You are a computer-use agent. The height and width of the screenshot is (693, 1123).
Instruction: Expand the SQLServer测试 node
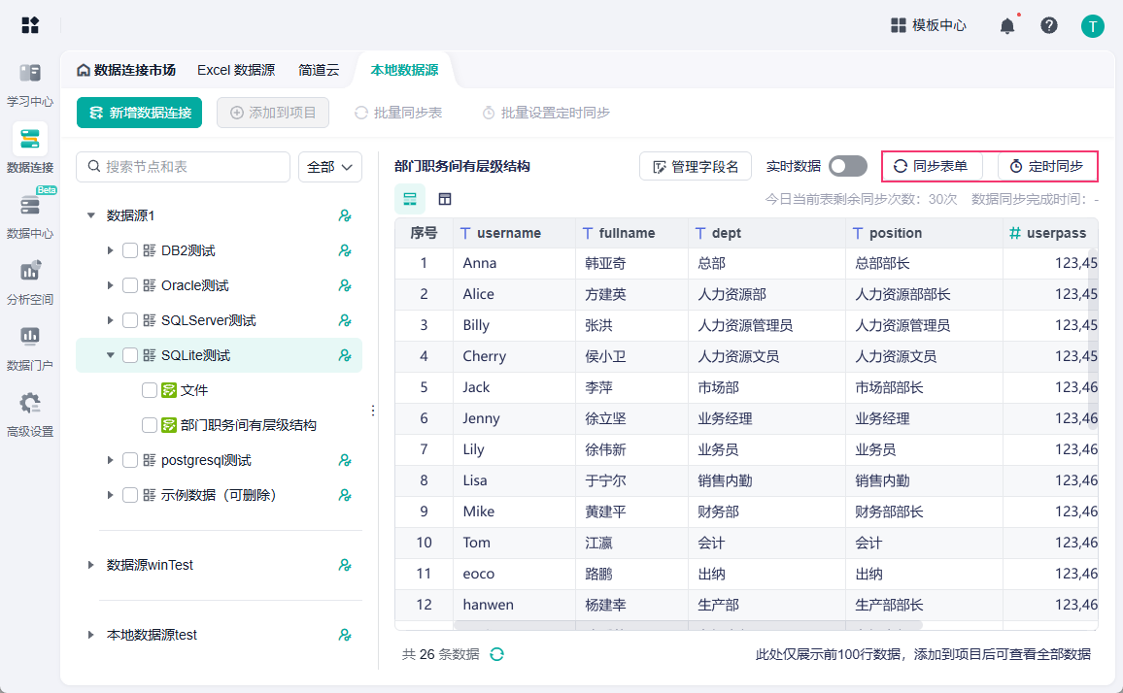pos(111,320)
